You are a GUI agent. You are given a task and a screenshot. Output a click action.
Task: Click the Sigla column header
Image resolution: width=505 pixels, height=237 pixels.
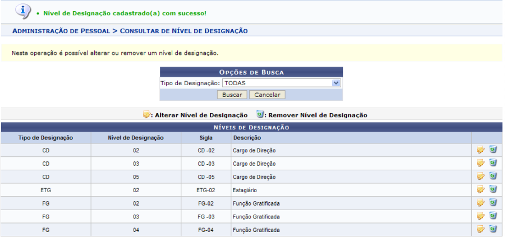pos(206,137)
